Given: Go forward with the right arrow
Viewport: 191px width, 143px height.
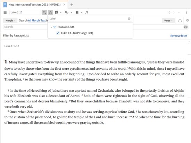Looking at the screenshot, I should click(174, 12).
